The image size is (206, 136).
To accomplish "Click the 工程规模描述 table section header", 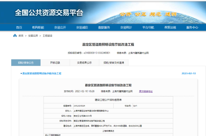I will point(108,131).
